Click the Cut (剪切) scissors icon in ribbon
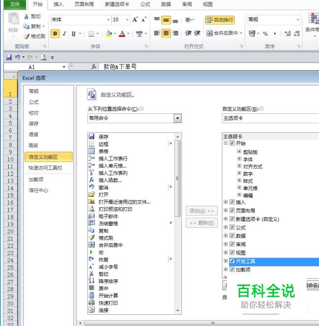 [27, 16]
